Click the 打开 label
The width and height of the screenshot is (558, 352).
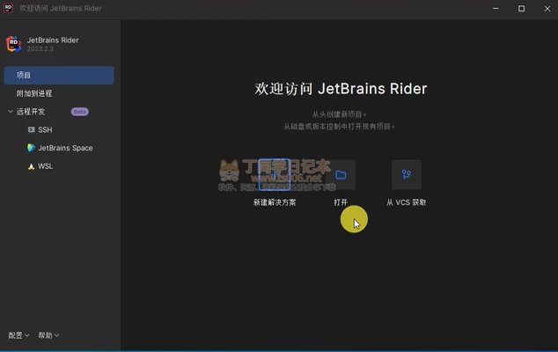point(341,202)
